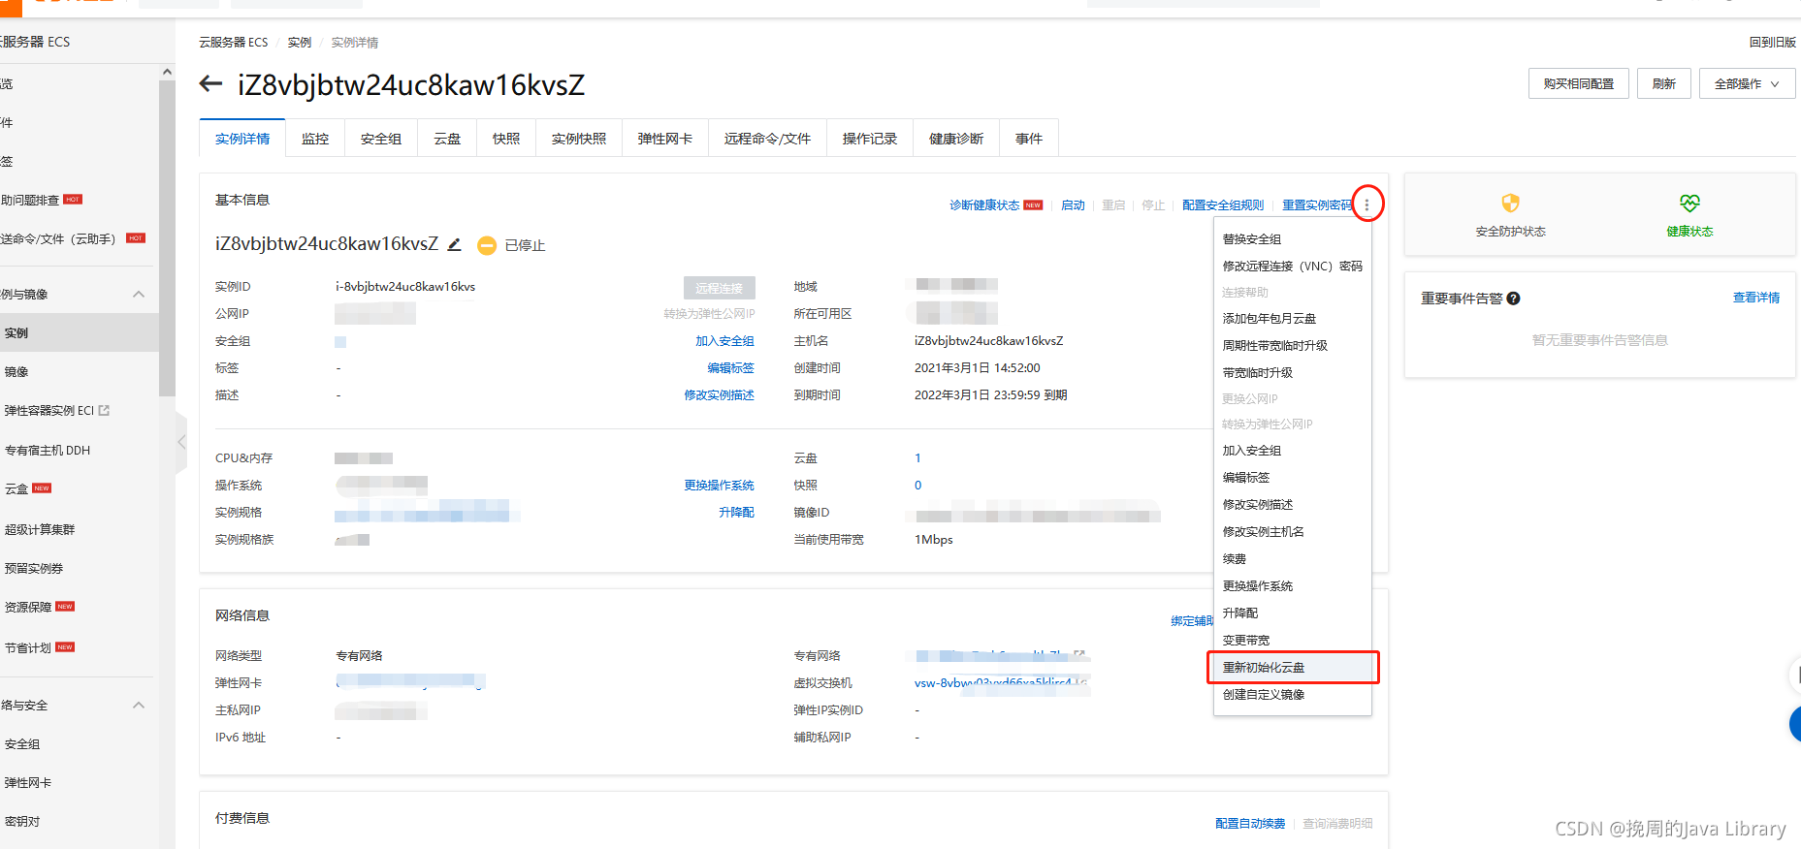Click the security protection shield icon
This screenshot has height=849, width=1801.
point(1510,203)
